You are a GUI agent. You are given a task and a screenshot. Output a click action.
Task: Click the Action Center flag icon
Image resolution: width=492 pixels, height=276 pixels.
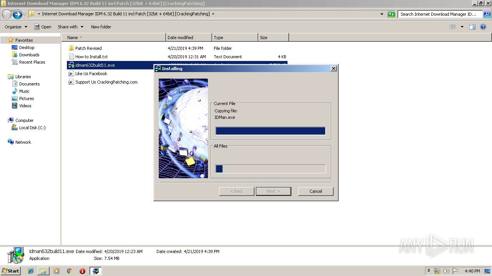(x=456, y=271)
